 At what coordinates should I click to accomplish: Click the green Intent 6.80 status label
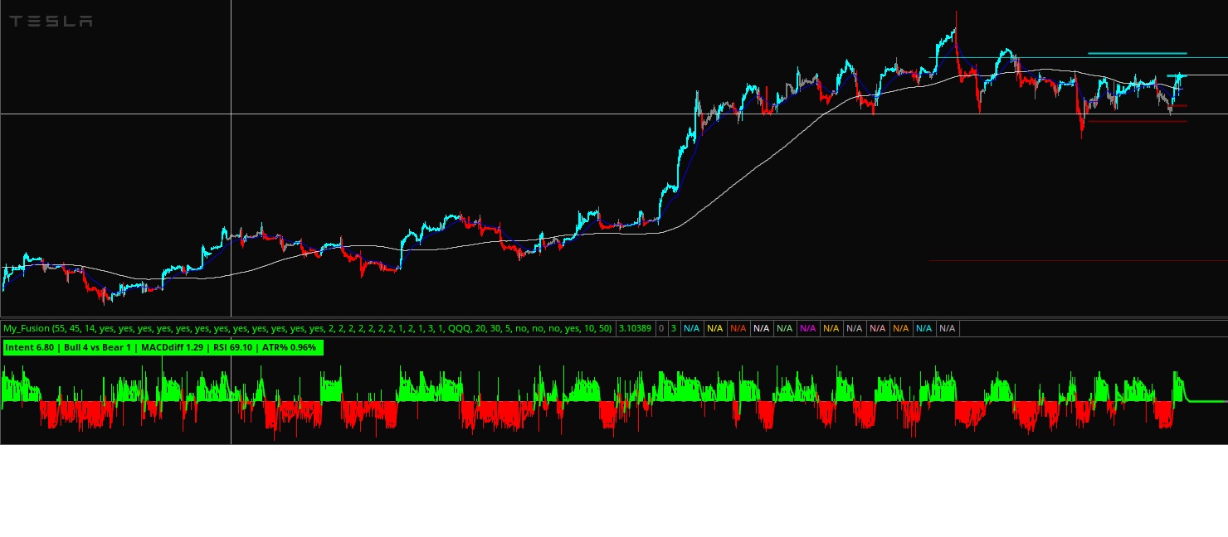coord(163,347)
